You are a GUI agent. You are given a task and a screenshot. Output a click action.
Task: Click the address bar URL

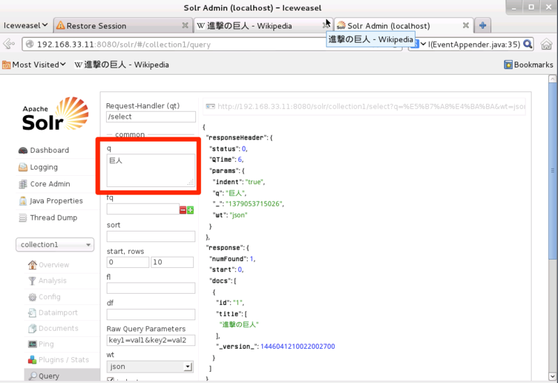click(124, 45)
